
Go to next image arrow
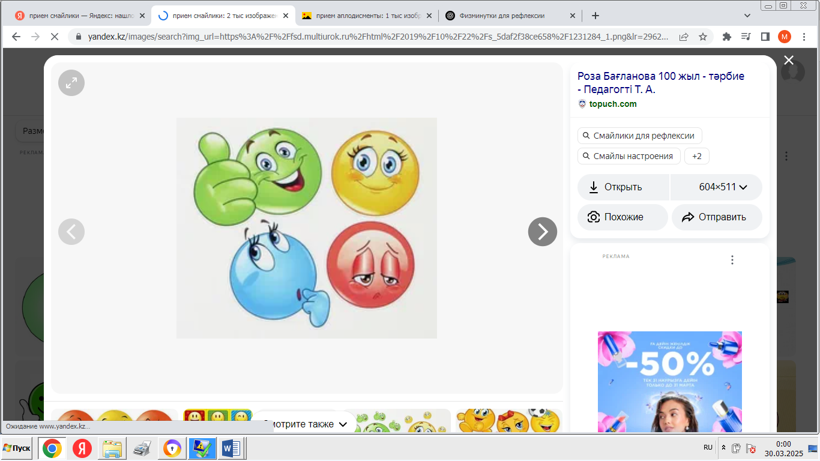tap(542, 231)
